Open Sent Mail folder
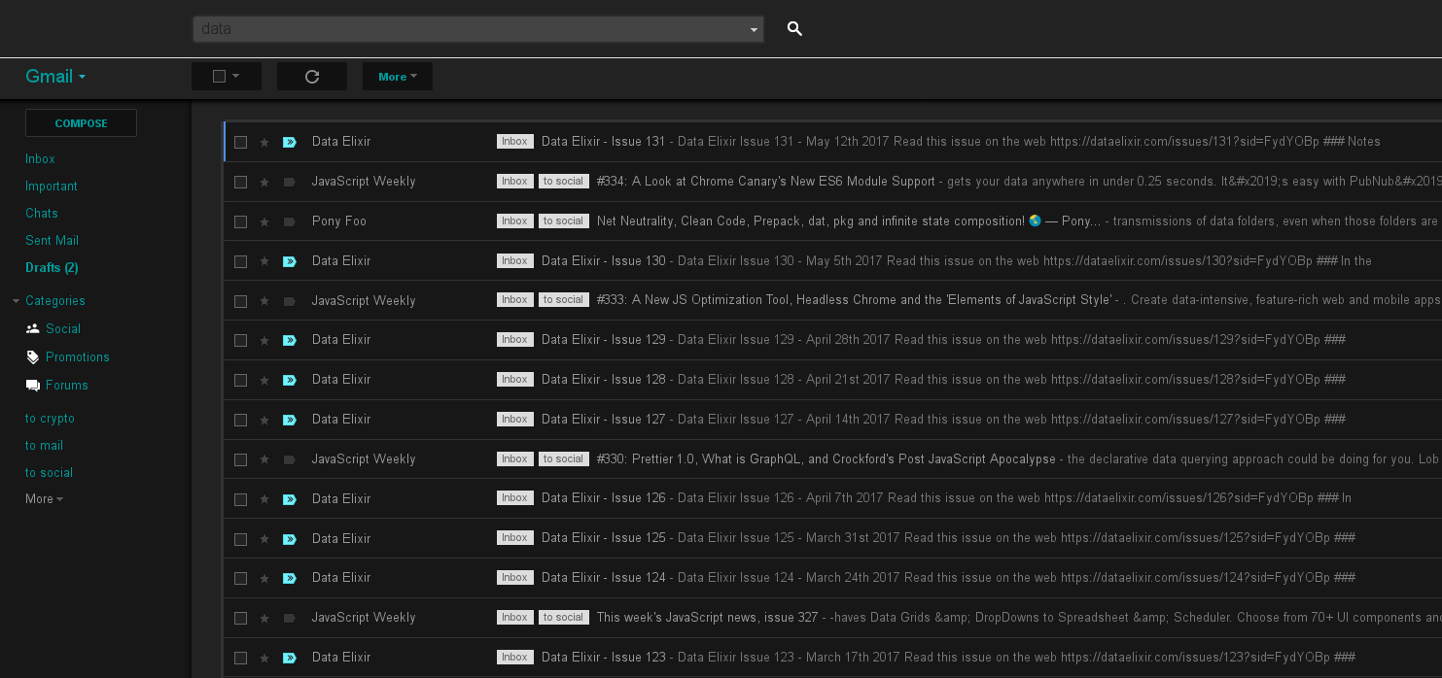The height and width of the screenshot is (678, 1442). pyautogui.click(x=52, y=240)
